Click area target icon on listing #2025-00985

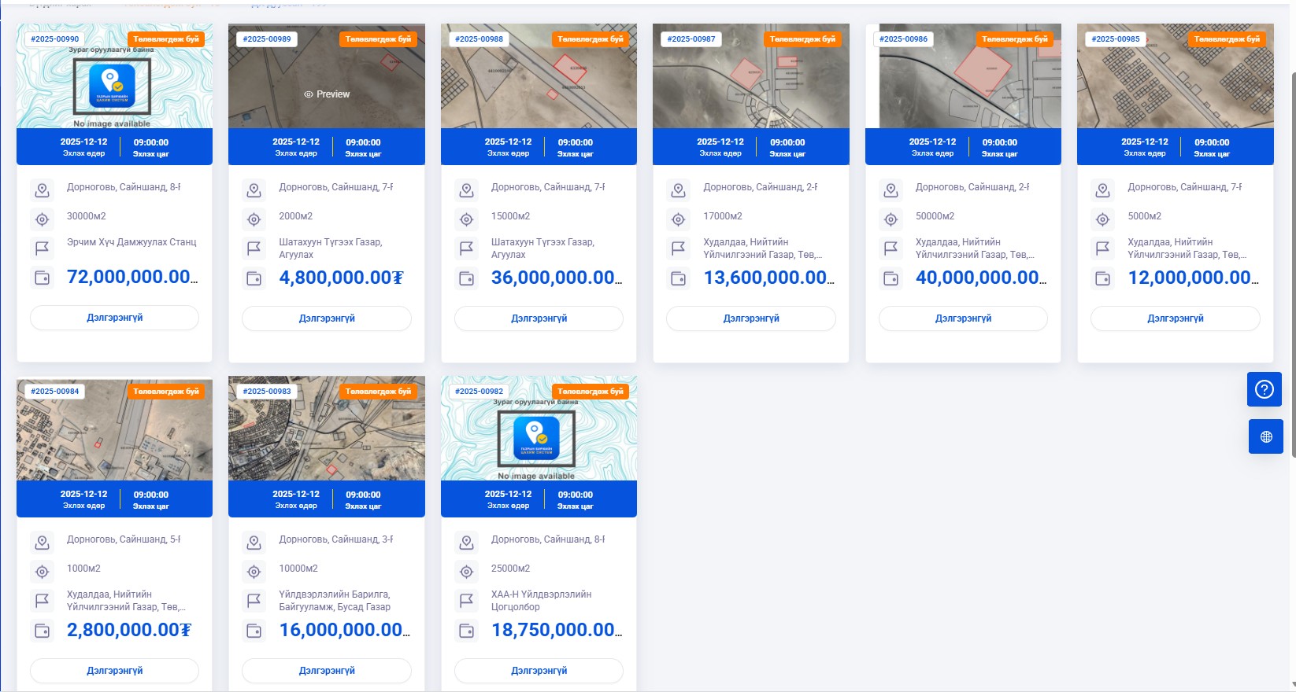click(x=1102, y=219)
